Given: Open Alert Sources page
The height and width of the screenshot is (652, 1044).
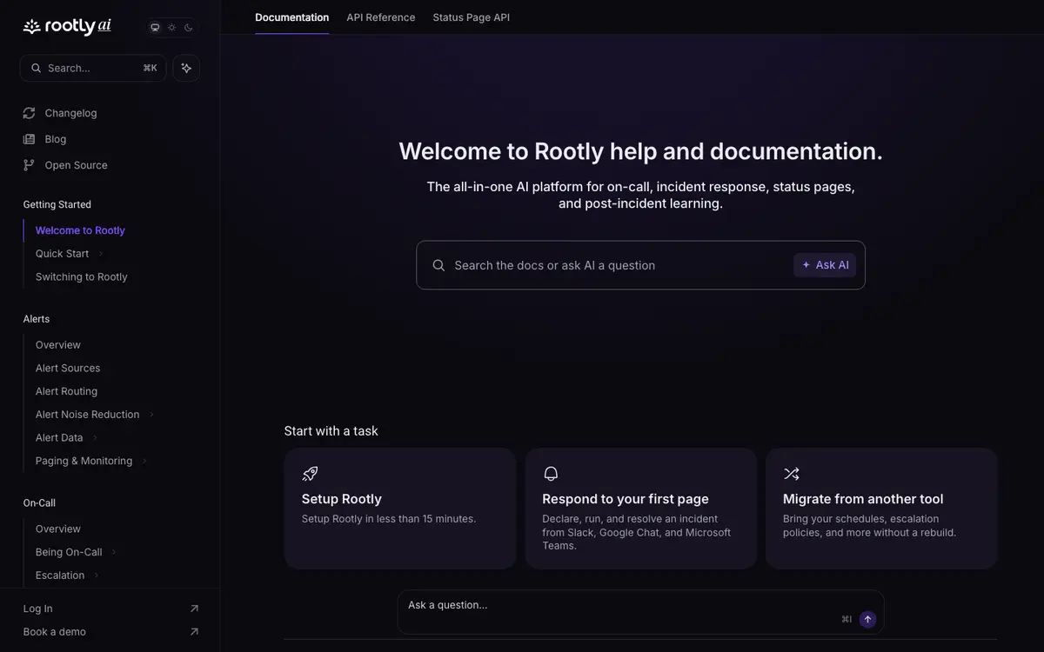Looking at the screenshot, I should click(x=68, y=368).
